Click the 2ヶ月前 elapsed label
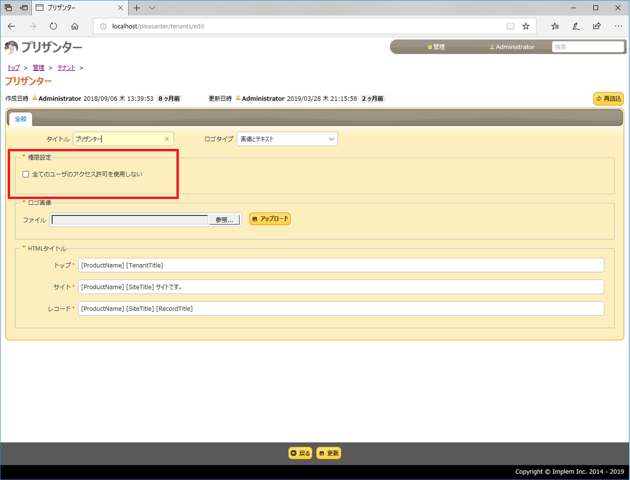The image size is (630, 480). coord(373,99)
